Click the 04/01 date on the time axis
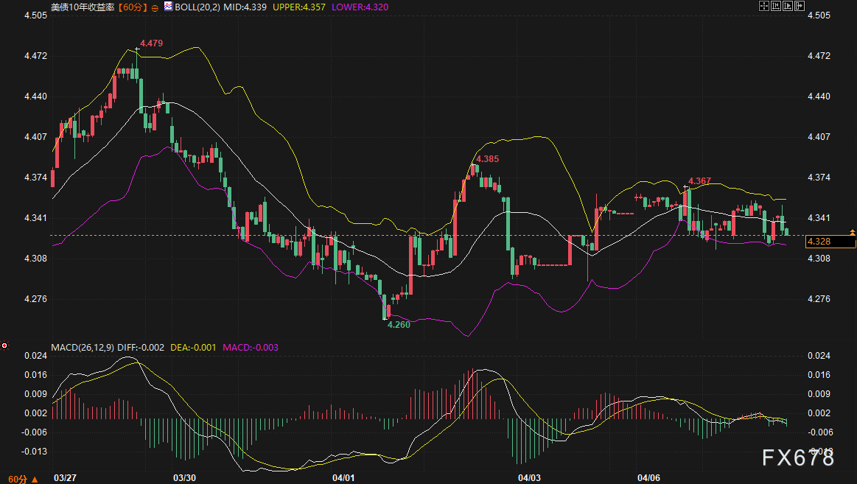The width and height of the screenshot is (857, 484). [x=344, y=478]
